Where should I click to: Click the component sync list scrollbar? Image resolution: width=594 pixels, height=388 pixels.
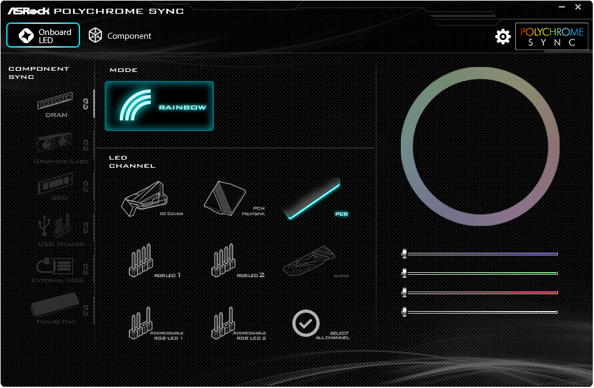point(94,103)
